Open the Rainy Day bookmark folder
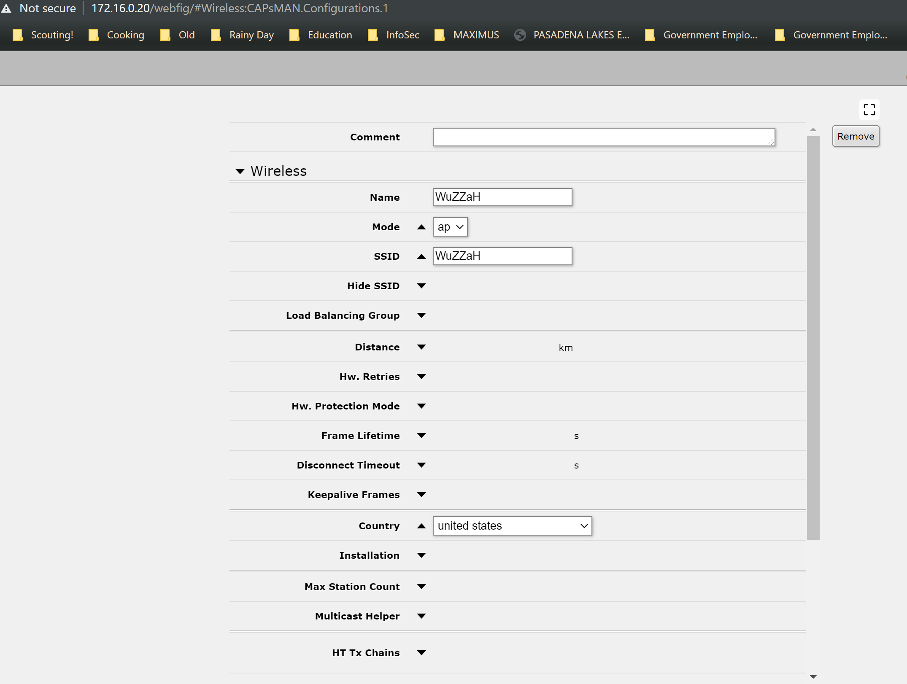This screenshot has height=684, width=907. [x=243, y=35]
